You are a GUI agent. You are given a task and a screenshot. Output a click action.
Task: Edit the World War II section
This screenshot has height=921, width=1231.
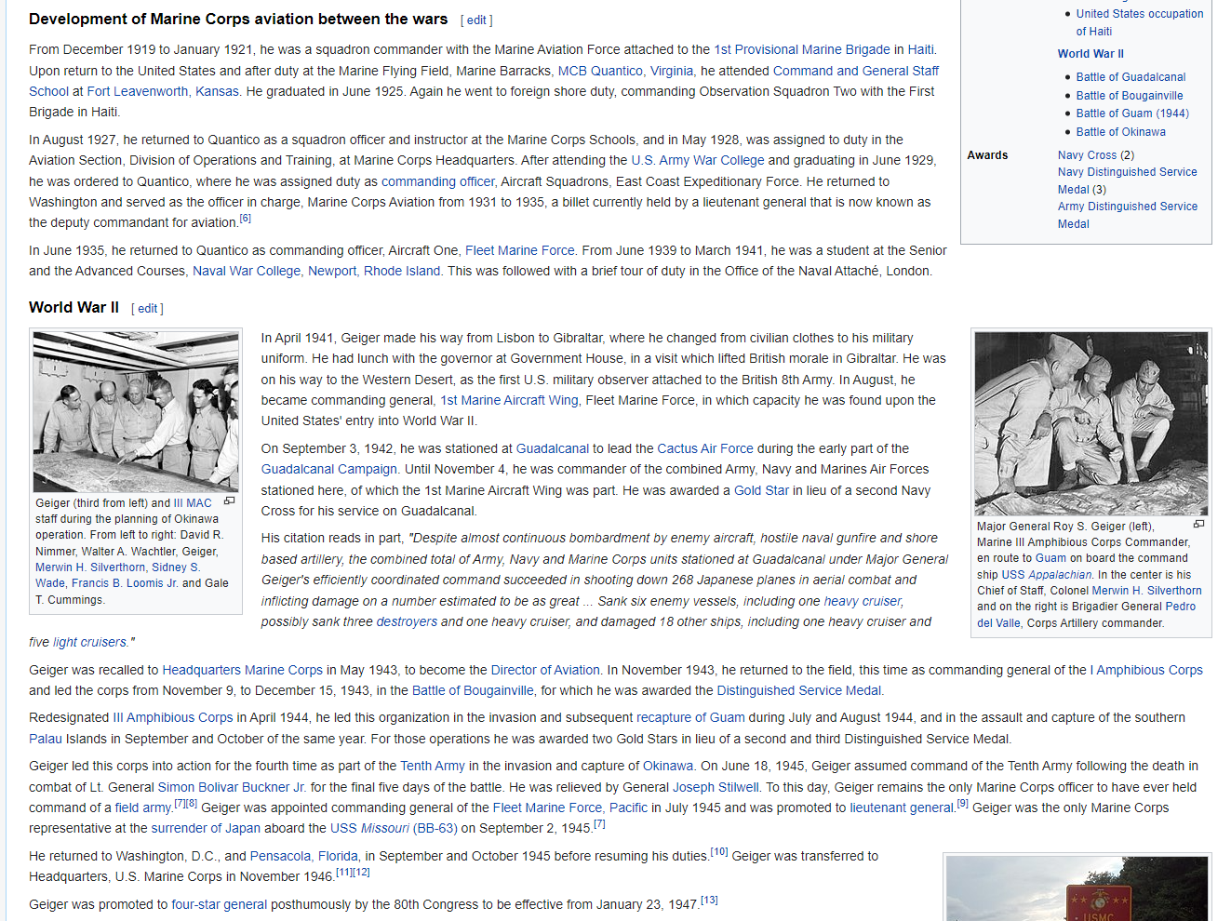coord(147,309)
